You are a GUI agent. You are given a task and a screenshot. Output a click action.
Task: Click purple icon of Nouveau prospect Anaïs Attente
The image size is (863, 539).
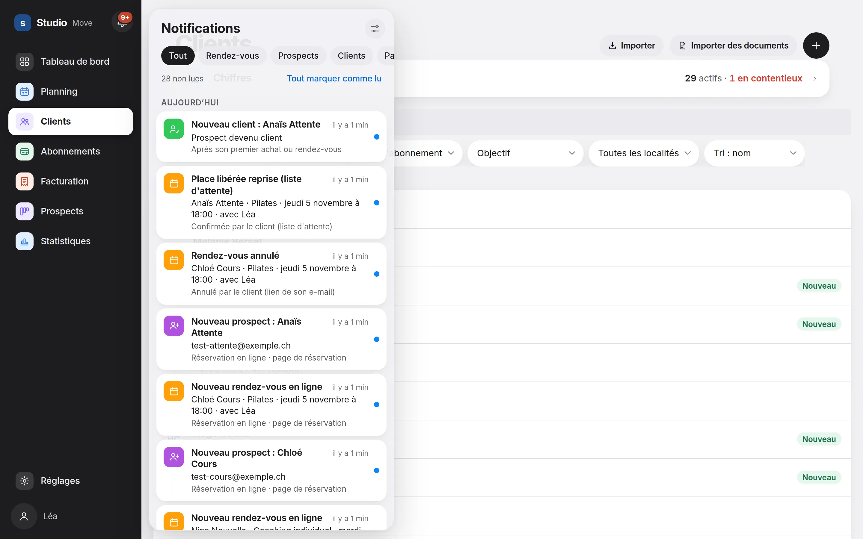click(174, 325)
